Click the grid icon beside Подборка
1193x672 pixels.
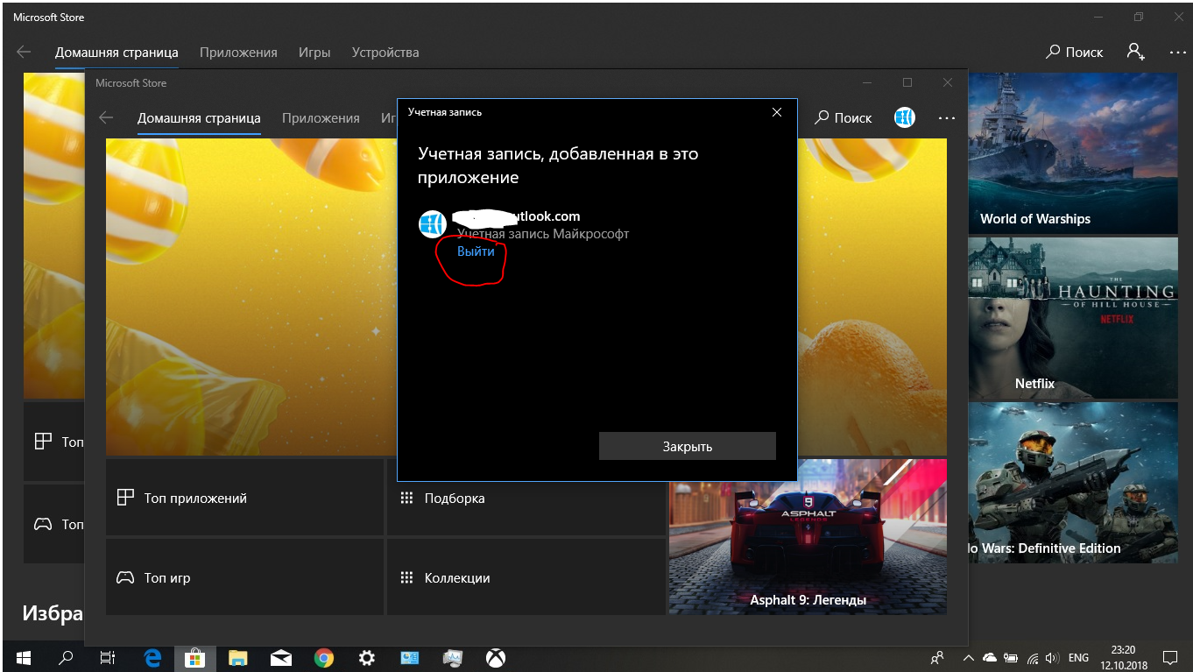click(406, 498)
